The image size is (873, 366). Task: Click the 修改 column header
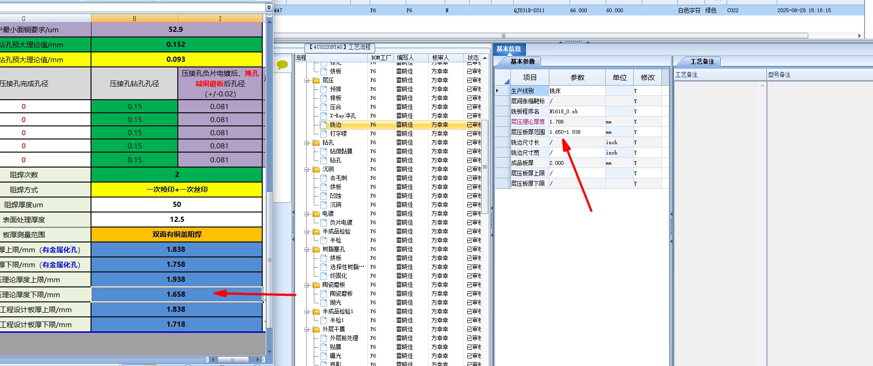tap(648, 78)
